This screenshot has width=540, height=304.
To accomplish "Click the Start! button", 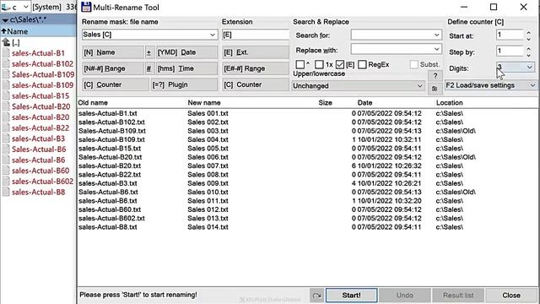I will click(351, 296).
